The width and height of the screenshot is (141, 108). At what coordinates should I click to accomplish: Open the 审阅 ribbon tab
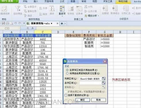(84, 1)
